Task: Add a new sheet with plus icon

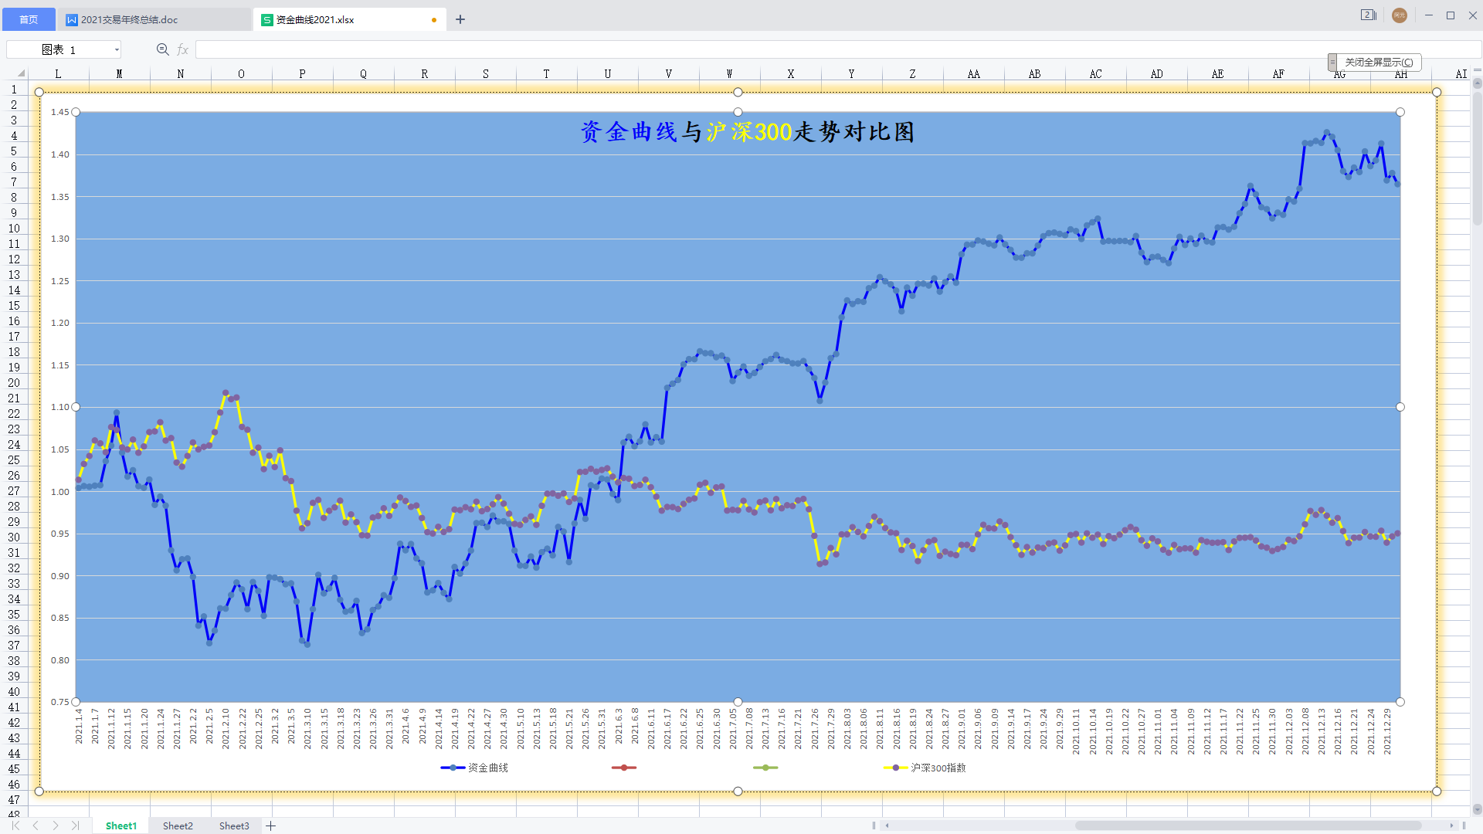Action: point(271,826)
